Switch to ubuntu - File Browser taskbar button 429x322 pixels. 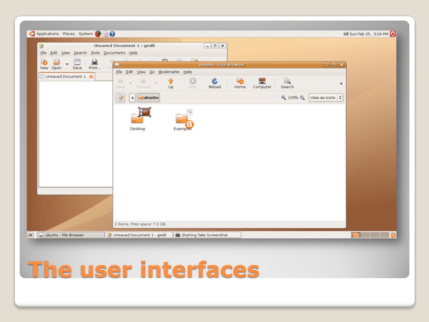click(x=71, y=235)
